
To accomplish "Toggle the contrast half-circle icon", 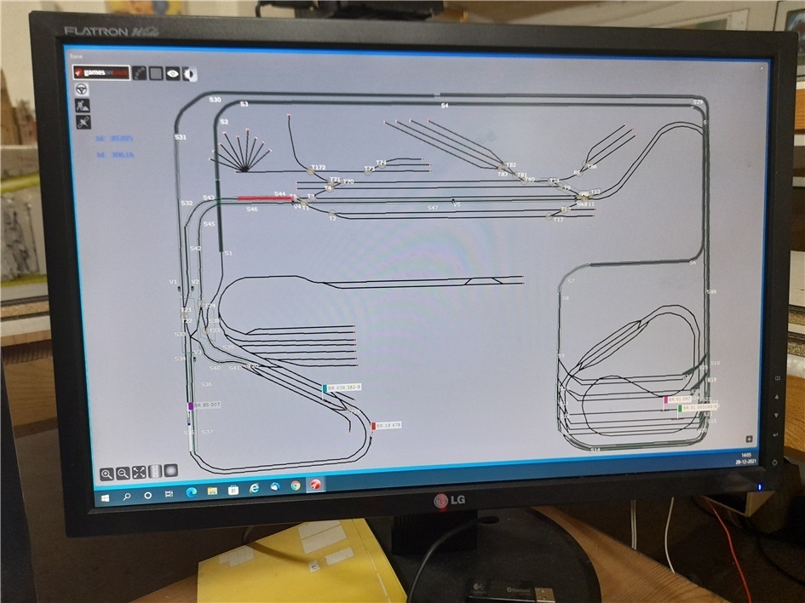I will (189, 73).
